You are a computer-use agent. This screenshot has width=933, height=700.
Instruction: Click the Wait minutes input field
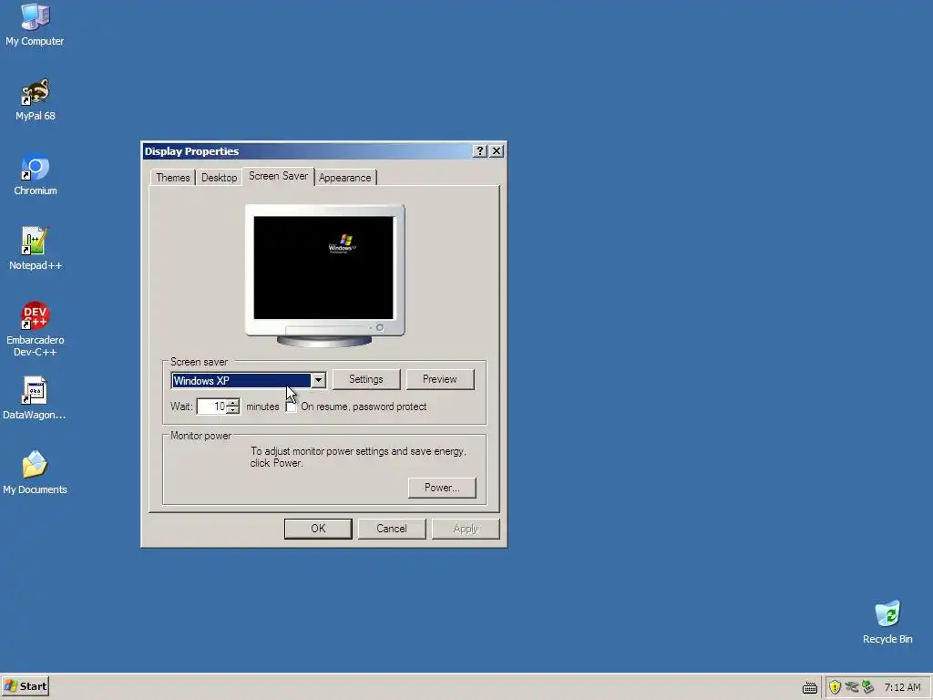pyautogui.click(x=211, y=407)
